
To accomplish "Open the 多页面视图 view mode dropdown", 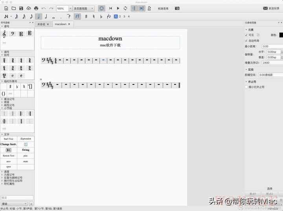I will tap(83, 8).
